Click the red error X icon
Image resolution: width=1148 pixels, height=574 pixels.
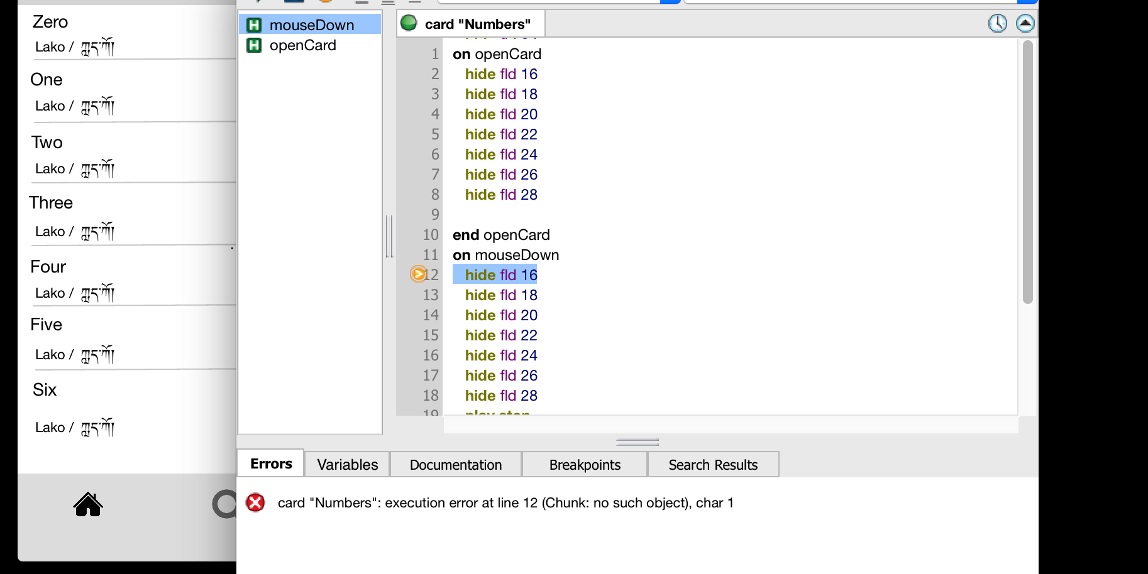tap(255, 502)
